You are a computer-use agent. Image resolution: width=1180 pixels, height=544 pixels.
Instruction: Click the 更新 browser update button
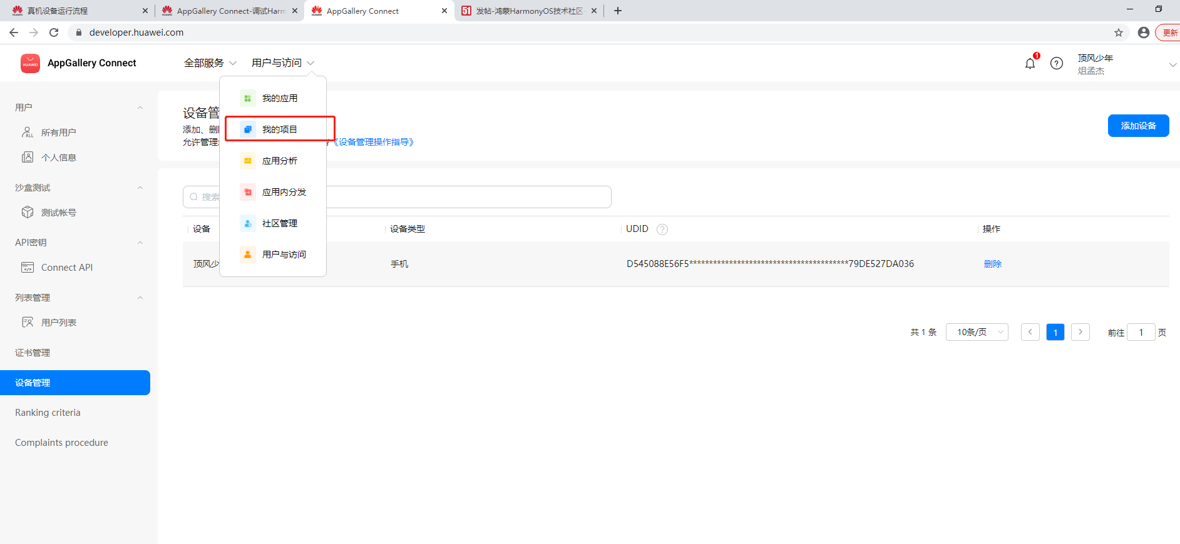1169,33
